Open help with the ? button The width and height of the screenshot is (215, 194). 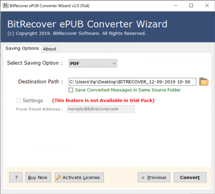(x=16, y=177)
